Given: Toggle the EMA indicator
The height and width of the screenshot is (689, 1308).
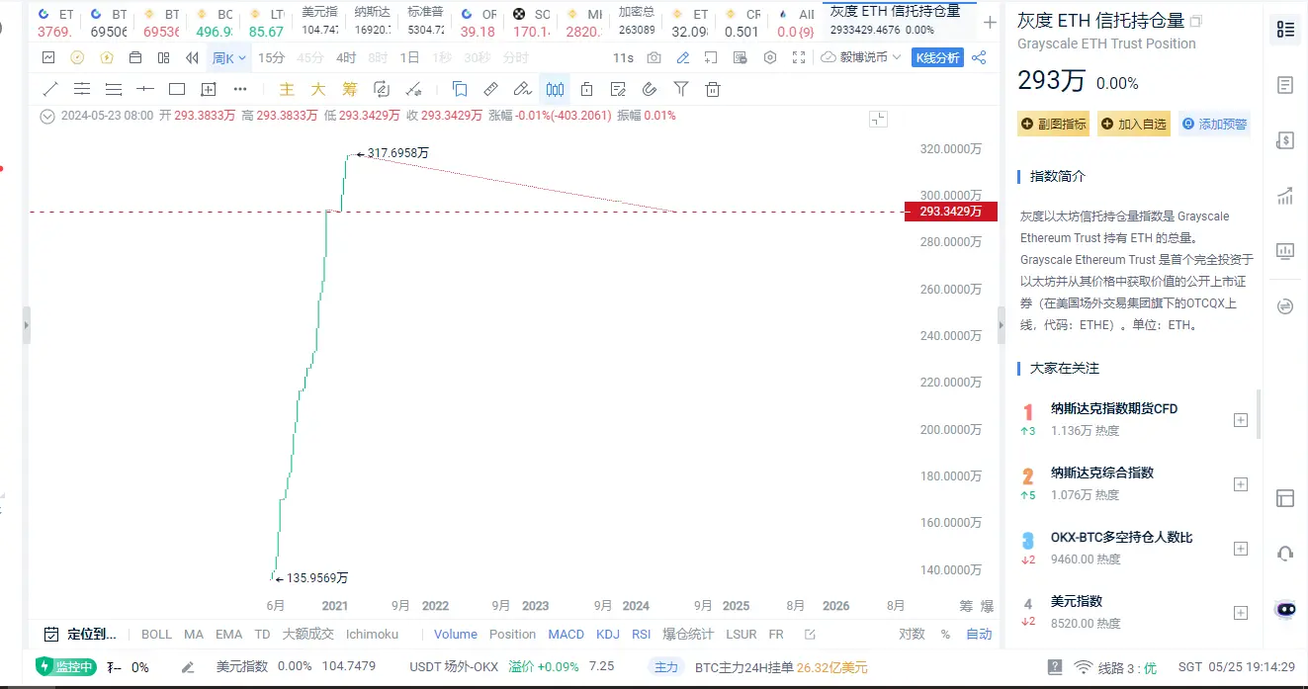Looking at the screenshot, I should tap(228, 634).
